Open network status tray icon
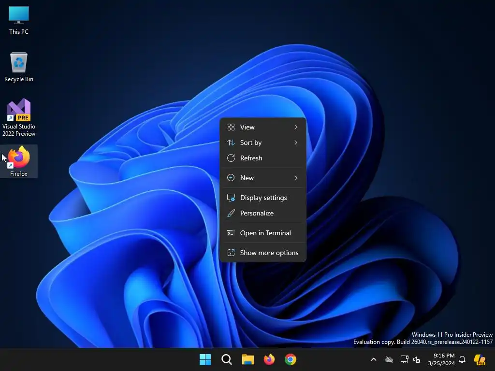 tap(405, 359)
